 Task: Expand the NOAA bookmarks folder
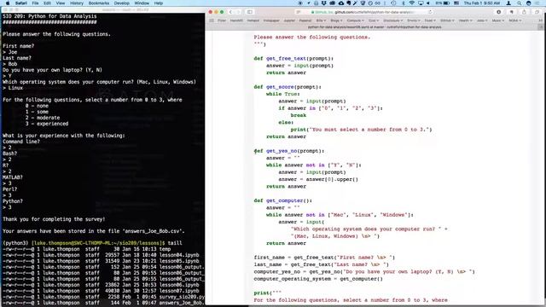(515, 20)
